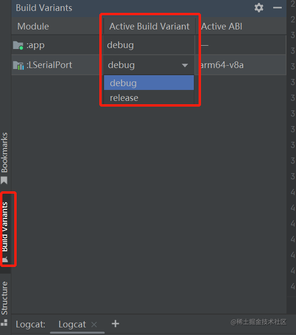Collapse the LSerialPort variant dropdown via the arrow
The height and width of the screenshot is (335, 296).
[185, 65]
